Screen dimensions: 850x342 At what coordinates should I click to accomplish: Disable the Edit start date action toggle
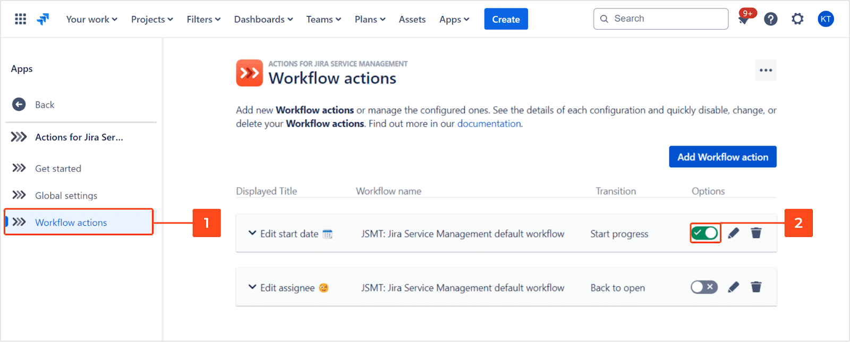(x=705, y=233)
